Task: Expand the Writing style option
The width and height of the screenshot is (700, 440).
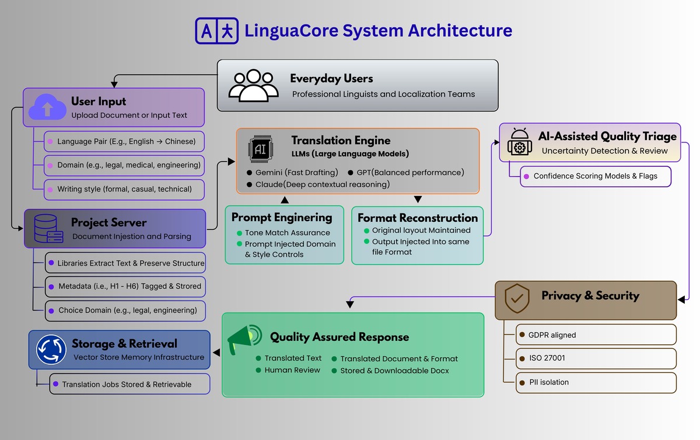Action: pos(124,189)
